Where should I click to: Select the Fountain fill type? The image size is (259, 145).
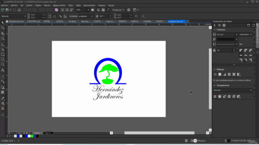[x=225, y=74]
